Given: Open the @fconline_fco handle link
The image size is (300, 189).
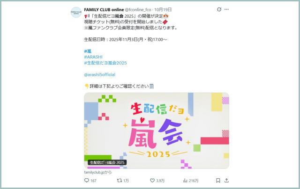Looking at the screenshot, I should click(138, 9).
